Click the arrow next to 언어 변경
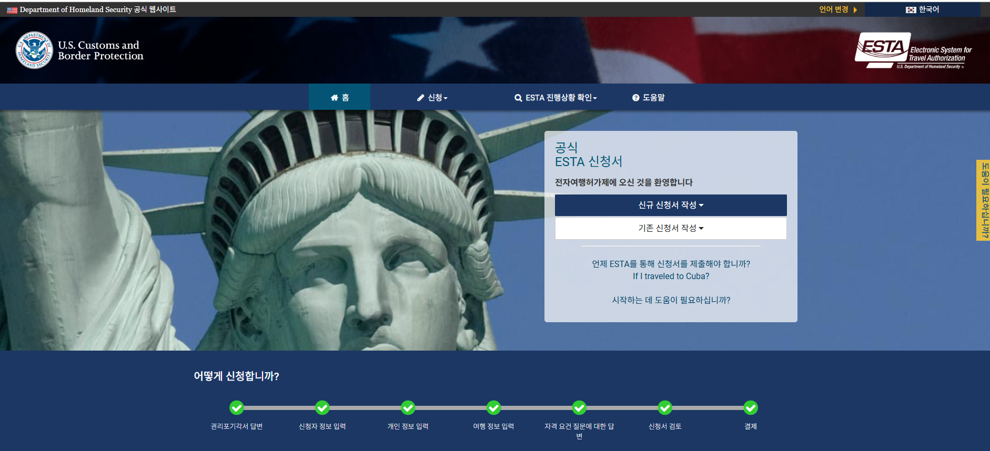 tap(855, 10)
